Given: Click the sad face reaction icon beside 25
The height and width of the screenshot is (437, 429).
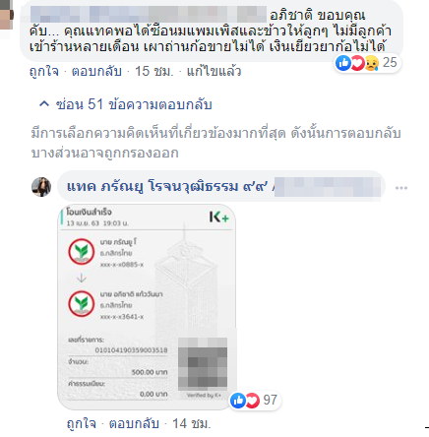Looking at the screenshot, I should coord(371,63).
